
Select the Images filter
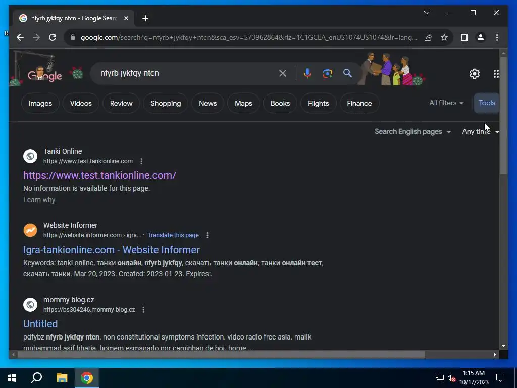pyautogui.click(x=40, y=103)
